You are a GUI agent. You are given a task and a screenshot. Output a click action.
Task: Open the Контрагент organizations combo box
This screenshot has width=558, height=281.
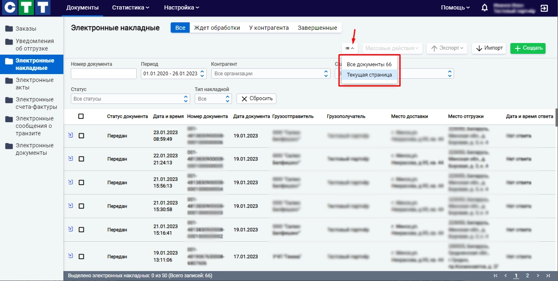[271, 74]
